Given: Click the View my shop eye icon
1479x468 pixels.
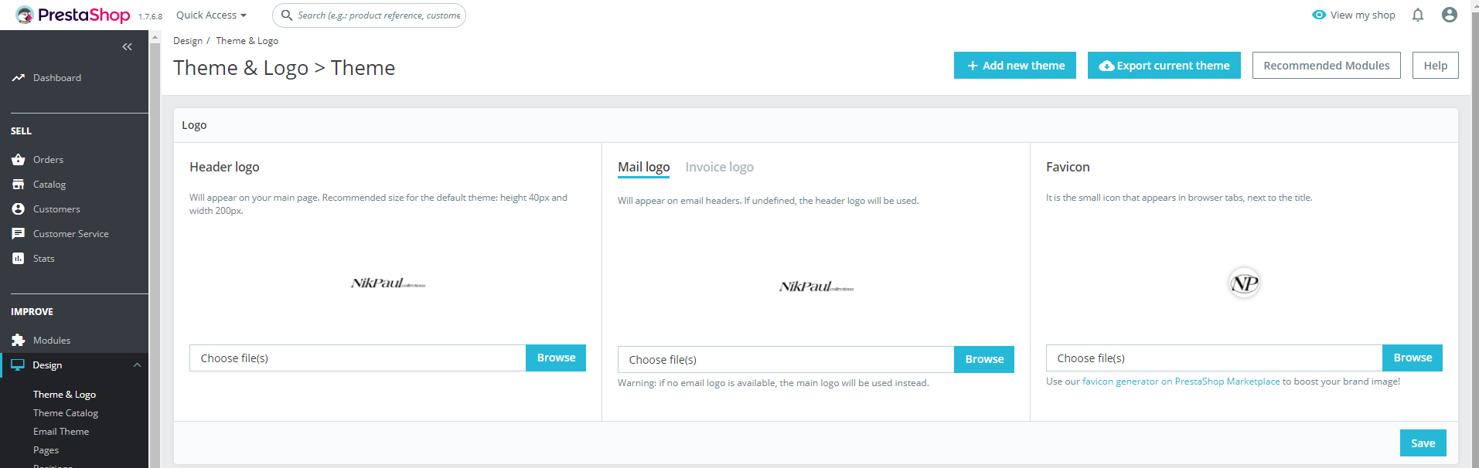Looking at the screenshot, I should (x=1319, y=15).
